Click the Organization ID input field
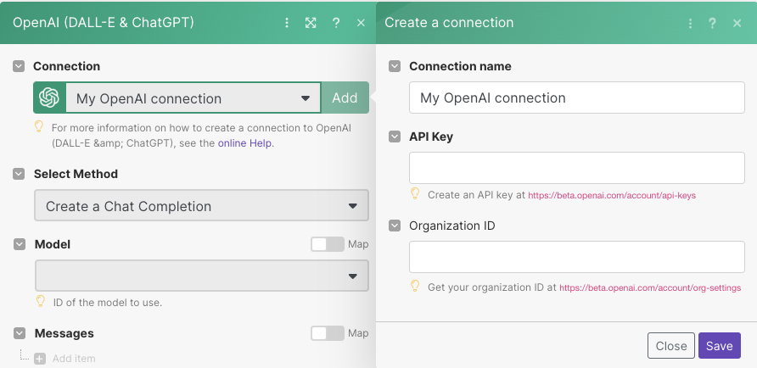Viewport: 757px width, 368px height. click(577, 257)
